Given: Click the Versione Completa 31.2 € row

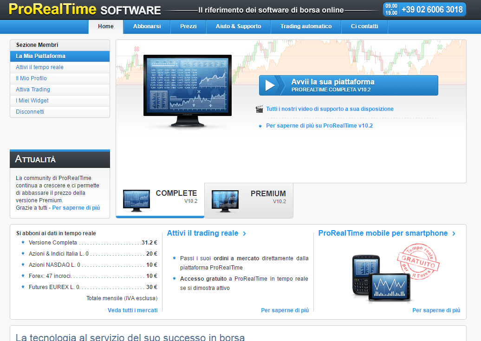Looking at the screenshot, I should tap(90, 243).
